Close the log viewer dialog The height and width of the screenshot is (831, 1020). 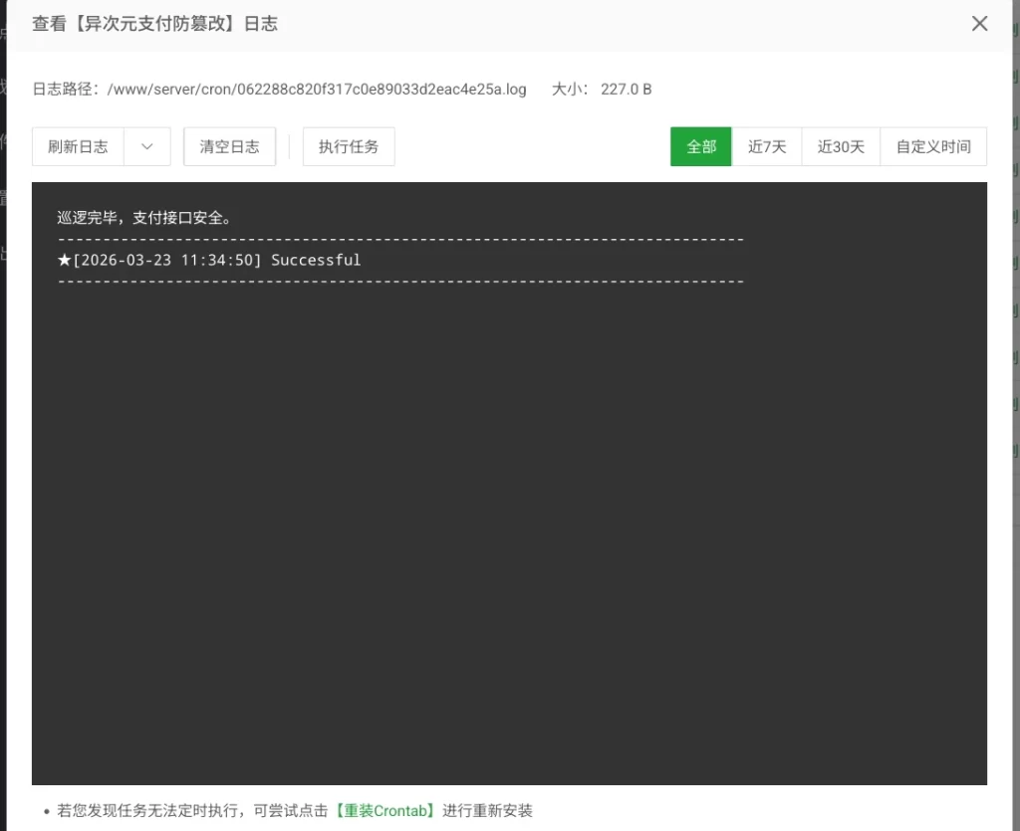coord(979,24)
